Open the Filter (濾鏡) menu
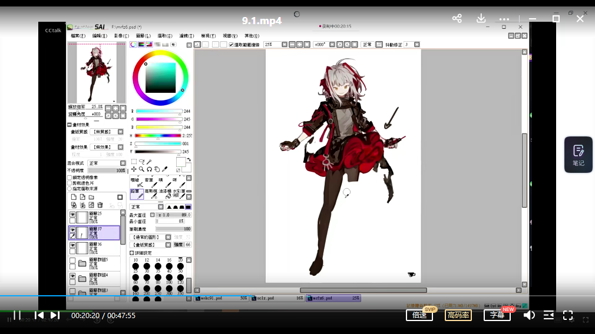The height and width of the screenshot is (334, 595). tap(187, 36)
